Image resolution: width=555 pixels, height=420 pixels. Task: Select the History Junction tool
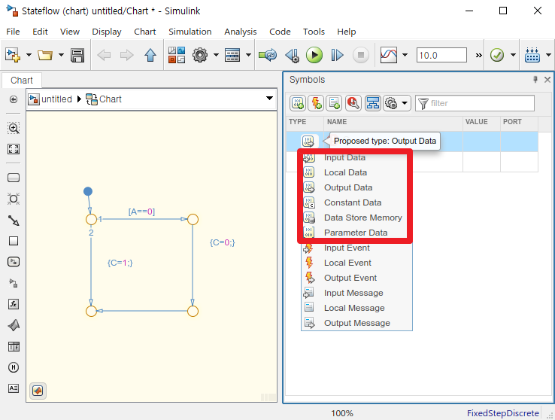(14, 367)
